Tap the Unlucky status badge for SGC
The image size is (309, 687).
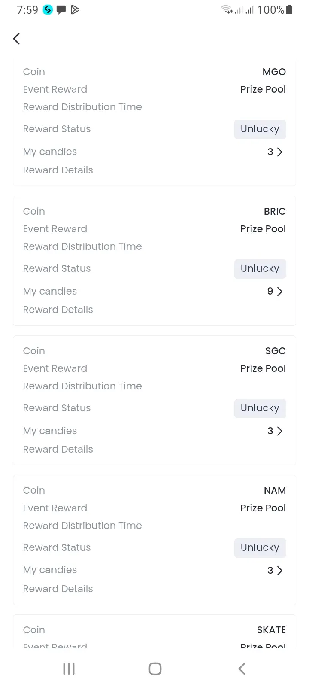pos(260,408)
